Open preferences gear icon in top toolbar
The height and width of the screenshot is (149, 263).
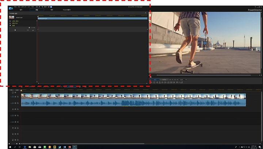[49, 7]
